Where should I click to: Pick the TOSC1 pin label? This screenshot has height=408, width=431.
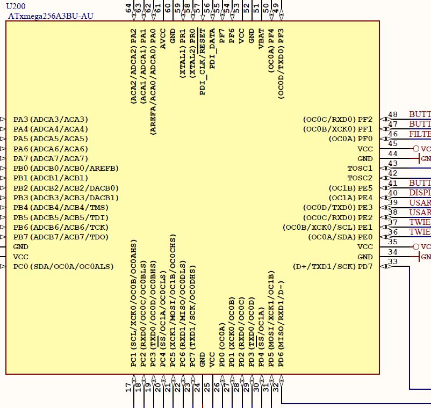pyautogui.click(x=360, y=169)
